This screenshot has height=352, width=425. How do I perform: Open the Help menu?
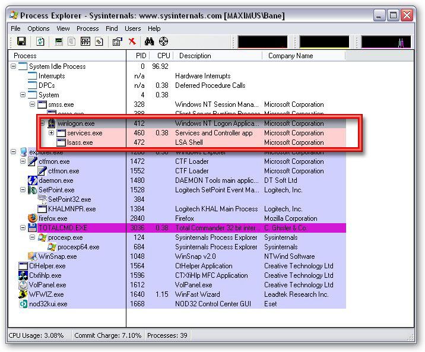pyautogui.click(x=154, y=28)
